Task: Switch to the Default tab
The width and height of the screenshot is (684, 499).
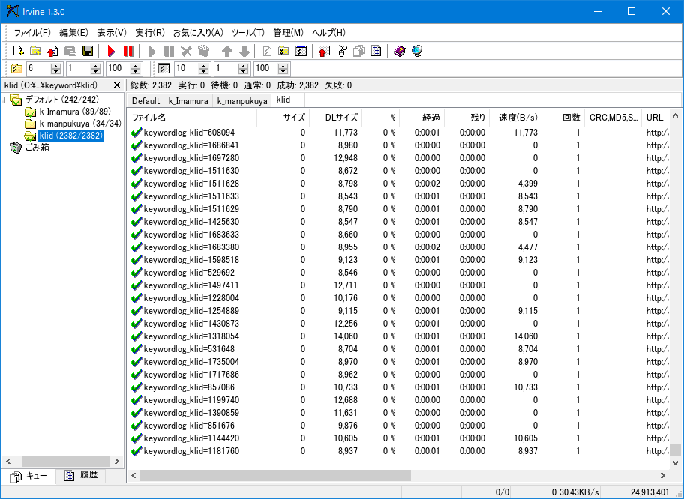Action: (145, 101)
